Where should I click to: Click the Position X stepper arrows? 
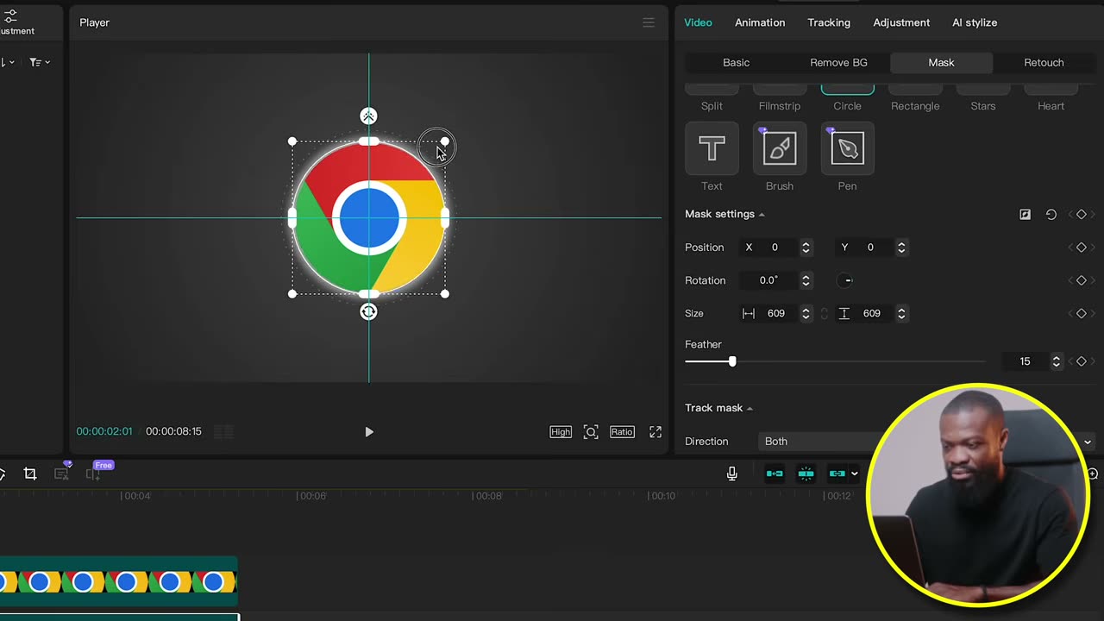coord(806,248)
